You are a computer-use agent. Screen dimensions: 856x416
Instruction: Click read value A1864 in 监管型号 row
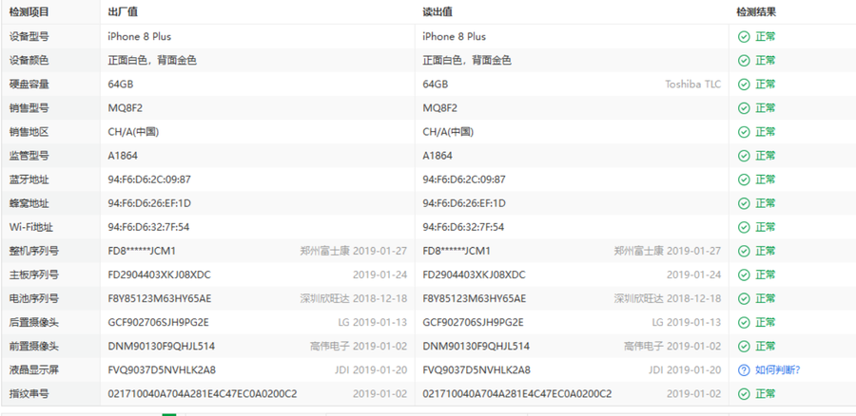coord(438,156)
